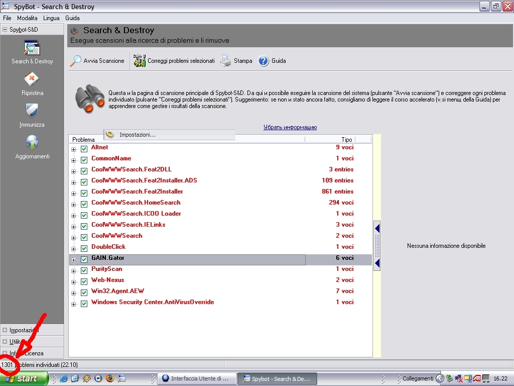Click the Stampa printer button

pyautogui.click(x=236, y=61)
